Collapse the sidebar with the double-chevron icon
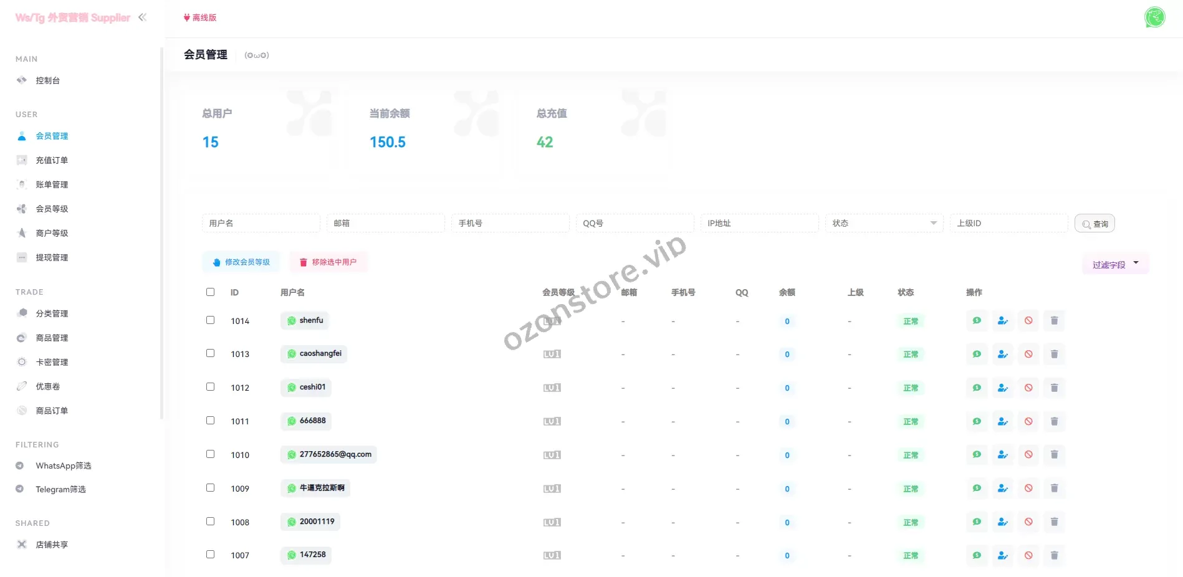1183x577 pixels. pyautogui.click(x=143, y=17)
